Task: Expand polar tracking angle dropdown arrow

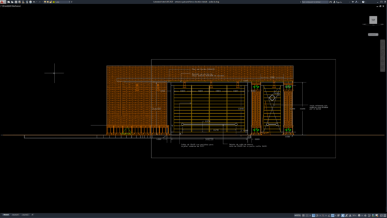Action: point(320,216)
